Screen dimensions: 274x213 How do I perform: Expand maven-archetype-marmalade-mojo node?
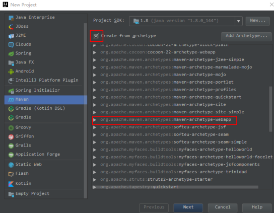pos(95,67)
